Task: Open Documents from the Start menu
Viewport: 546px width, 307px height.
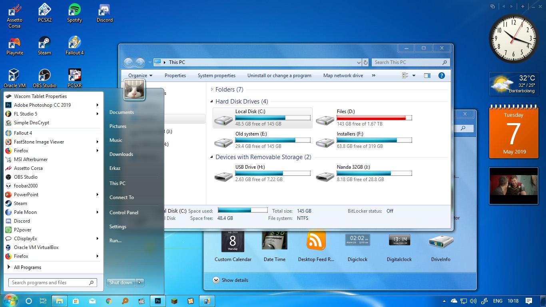Action: point(122,112)
